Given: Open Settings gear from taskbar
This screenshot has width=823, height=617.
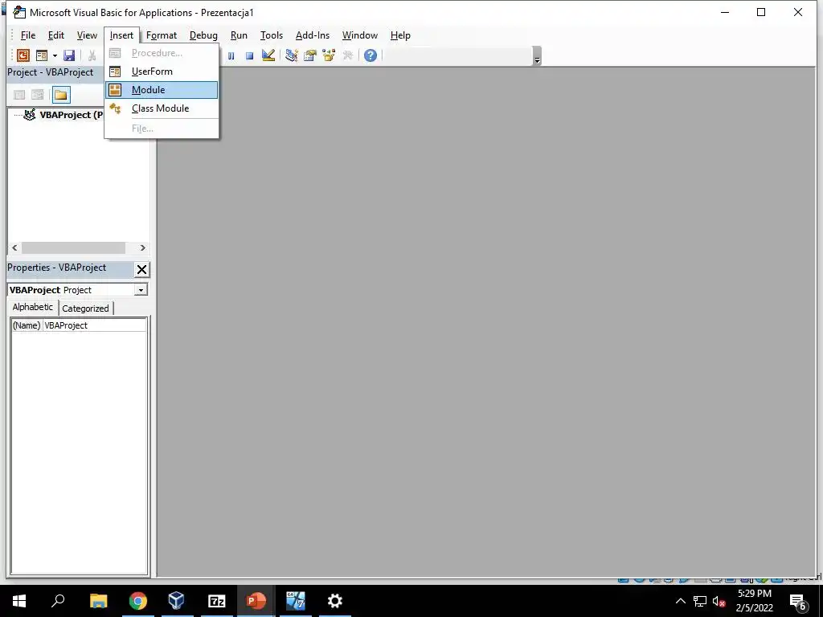Looking at the screenshot, I should pyautogui.click(x=335, y=601).
